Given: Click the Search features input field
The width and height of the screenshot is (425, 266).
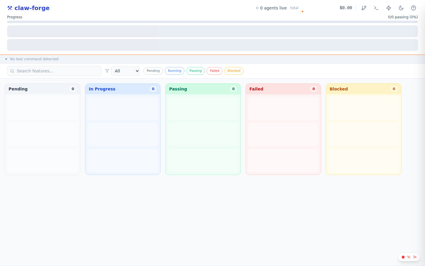Looking at the screenshot, I should coord(54,71).
